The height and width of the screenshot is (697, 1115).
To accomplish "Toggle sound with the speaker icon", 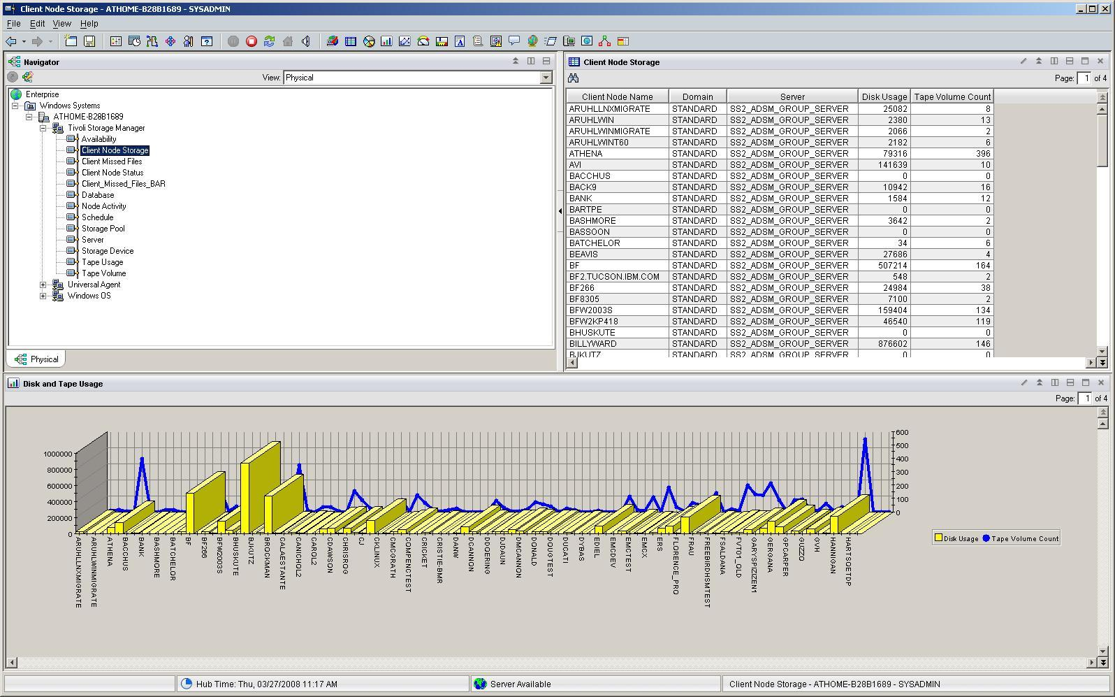I will (306, 41).
